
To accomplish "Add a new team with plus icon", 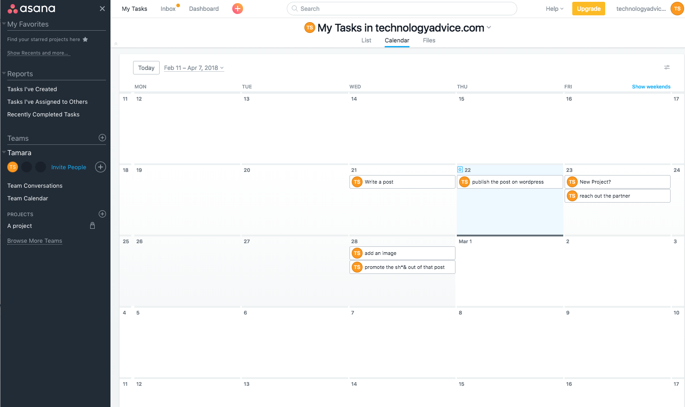I will (102, 138).
